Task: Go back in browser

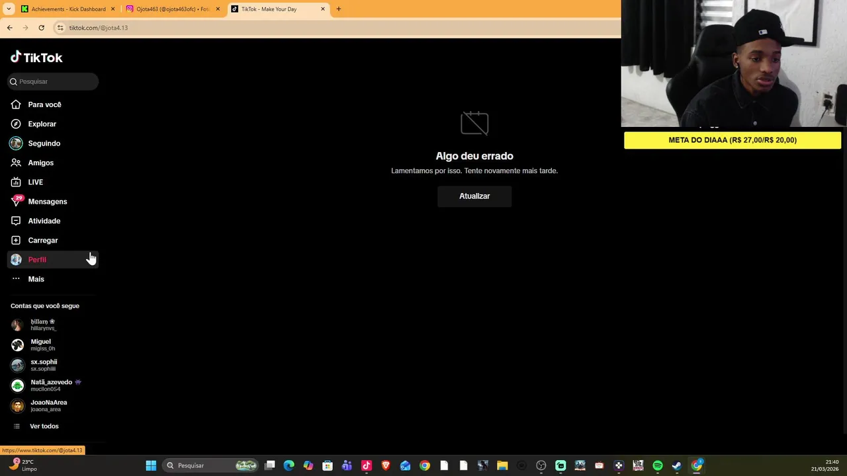Action: click(10, 28)
